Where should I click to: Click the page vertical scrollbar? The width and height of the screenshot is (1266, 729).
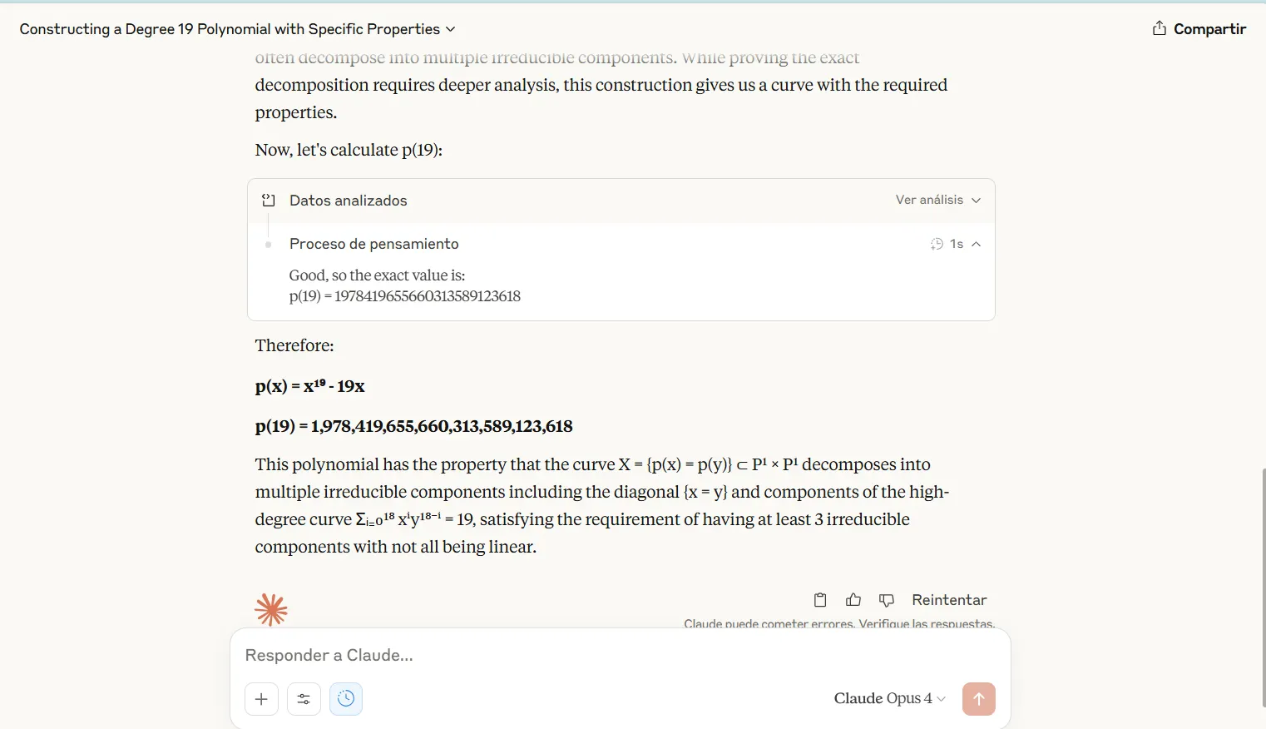point(1263,583)
